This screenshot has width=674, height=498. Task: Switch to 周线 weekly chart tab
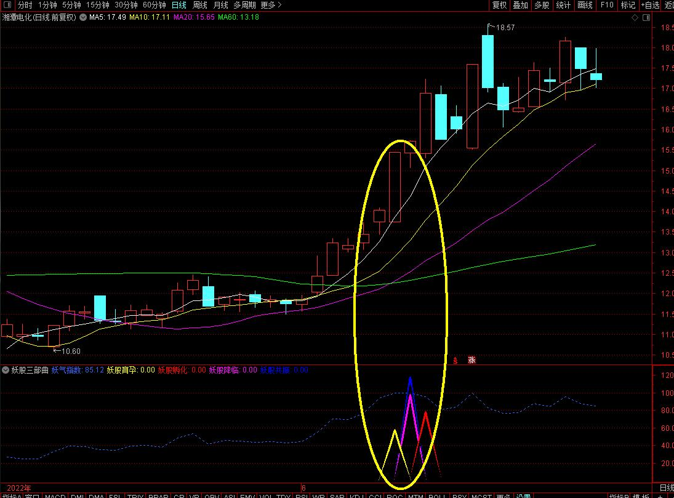[200, 5]
